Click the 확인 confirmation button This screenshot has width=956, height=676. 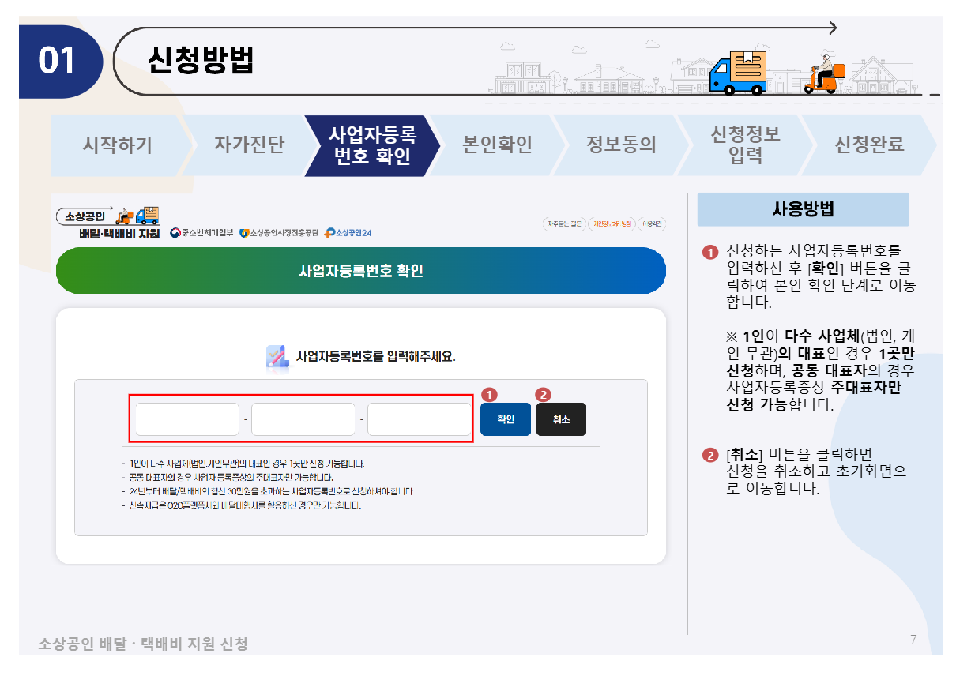pyautogui.click(x=504, y=419)
